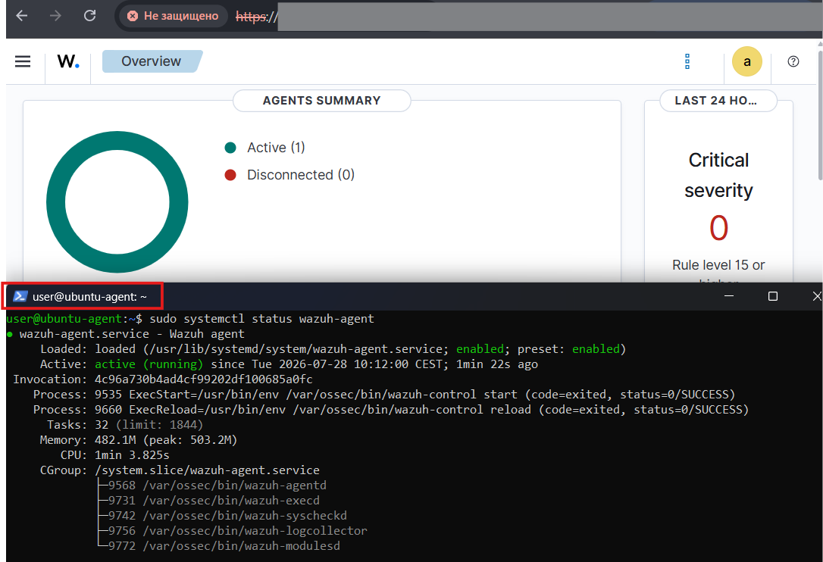The image size is (823, 562).
Task: Select the 'user@ubuntu-agent: ~' terminal tab
Action: tap(83, 296)
